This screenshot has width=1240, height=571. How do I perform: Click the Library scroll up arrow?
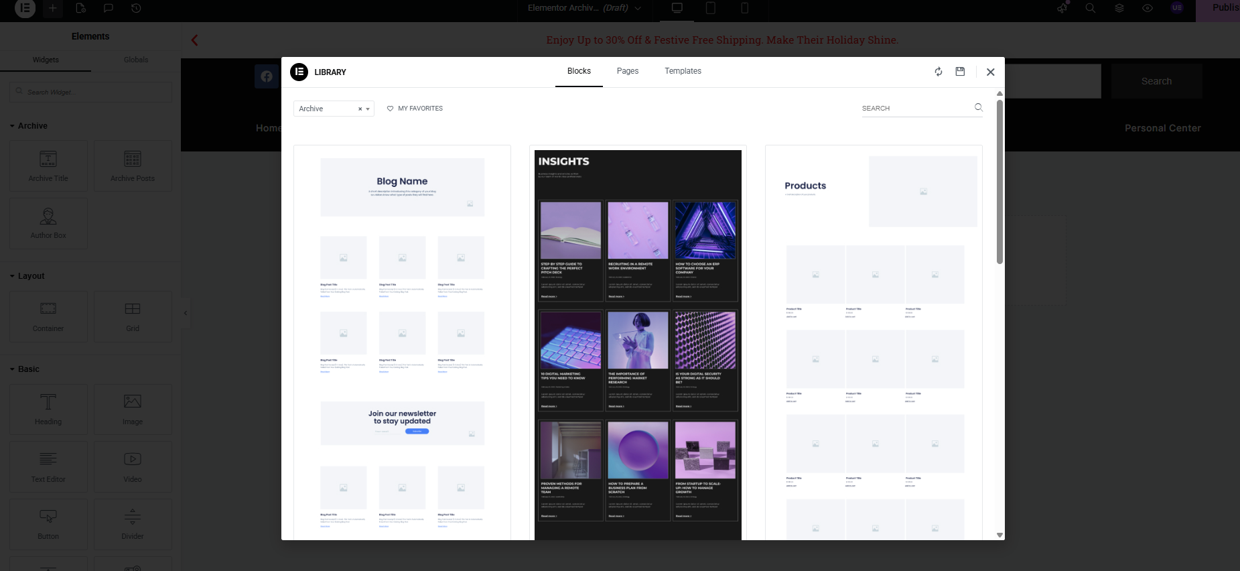(1000, 94)
